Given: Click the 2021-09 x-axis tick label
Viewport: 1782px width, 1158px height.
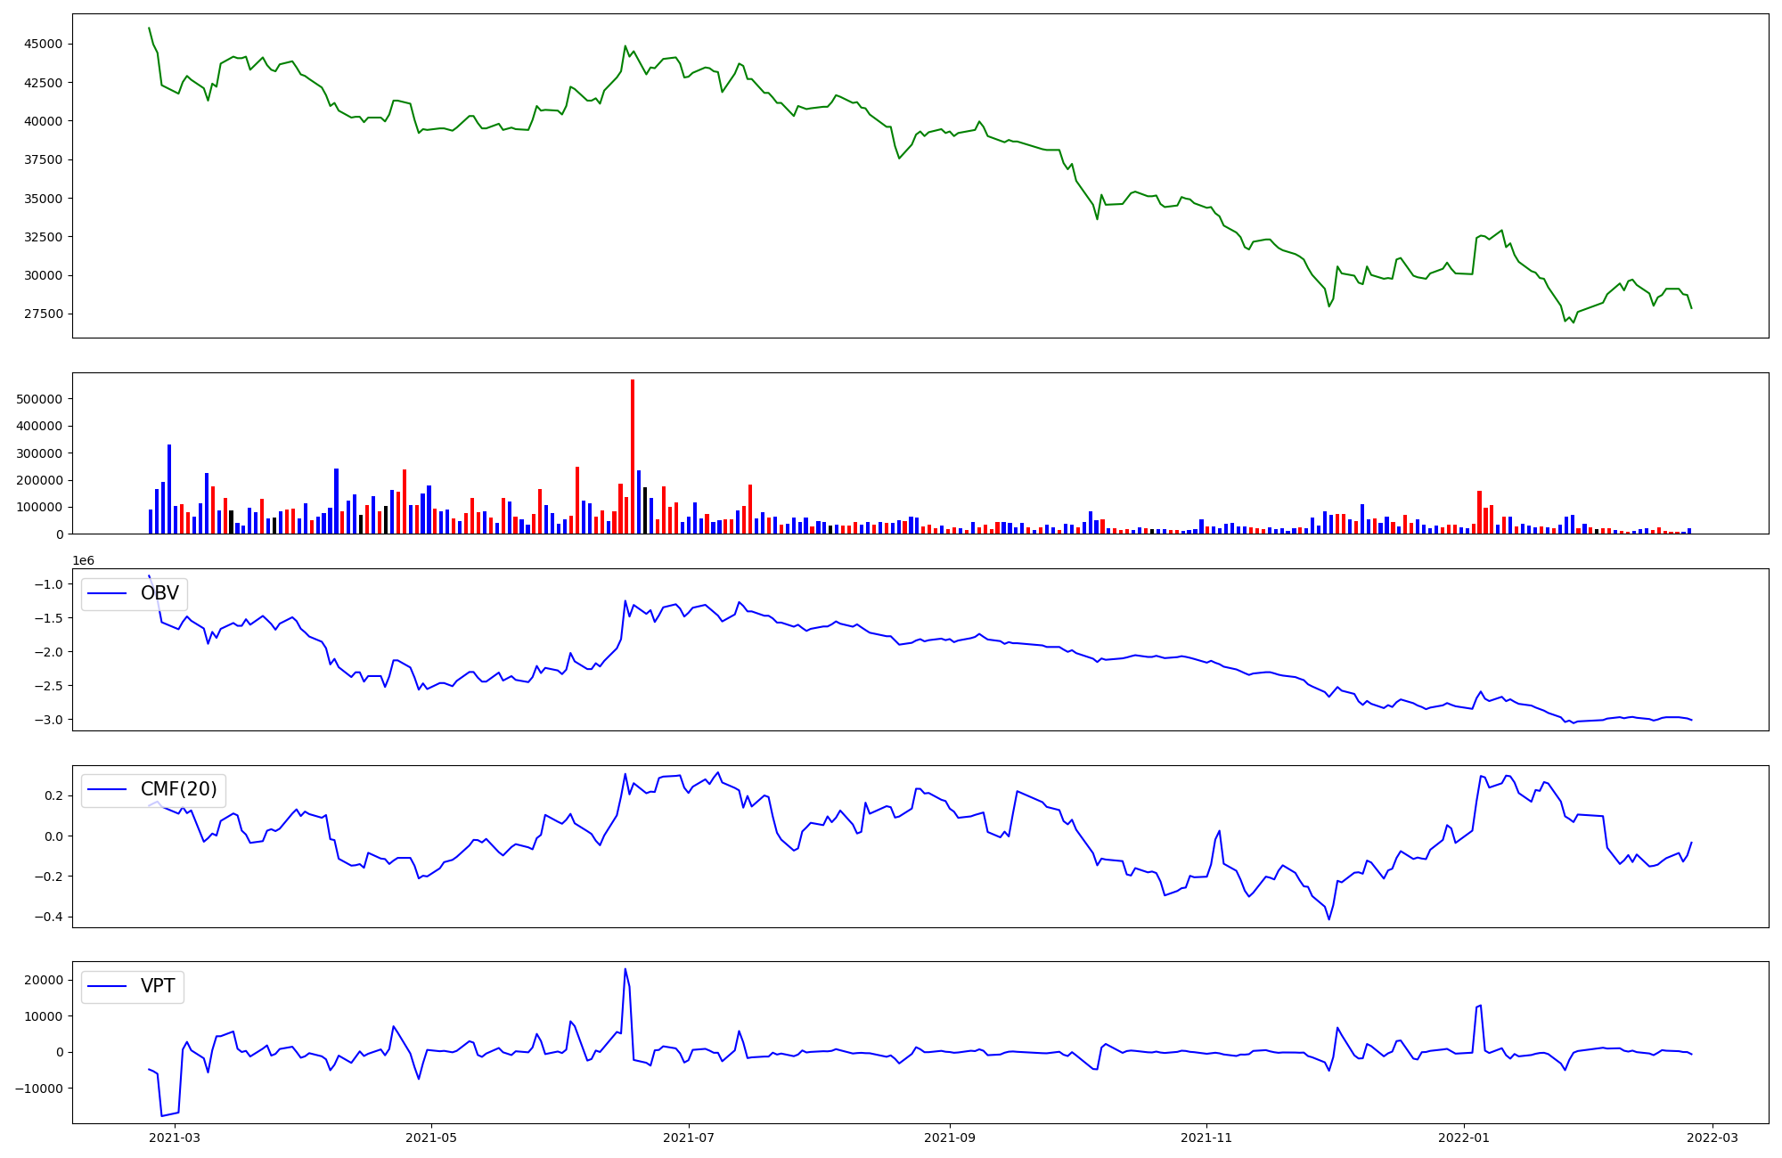Looking at the screenshot, I should (950, 1138).
